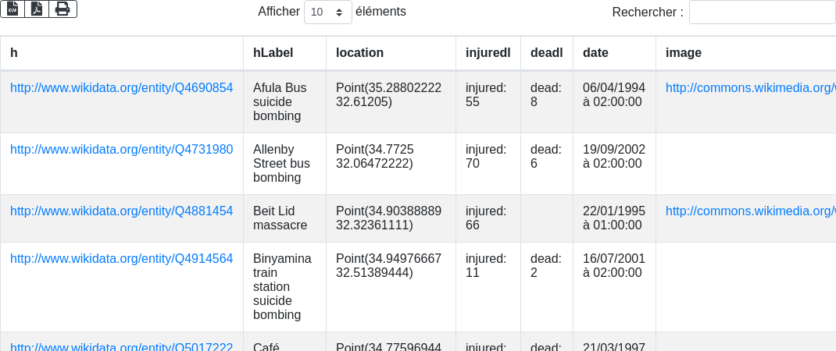Open Wikidata entity Q4690854 link
The width and height of the screenshot is (836, 351).
click(x=121, y=88)
